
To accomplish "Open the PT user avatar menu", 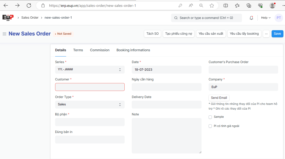I will coord(278,18).
